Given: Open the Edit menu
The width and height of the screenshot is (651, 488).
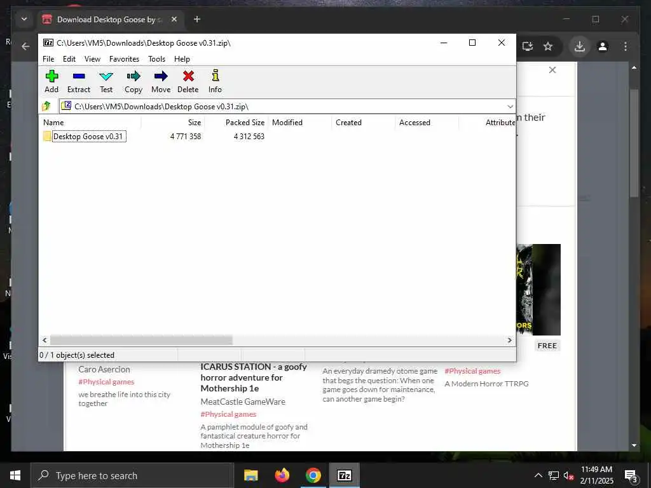Looking at the screenshot, I should (69, 59).
